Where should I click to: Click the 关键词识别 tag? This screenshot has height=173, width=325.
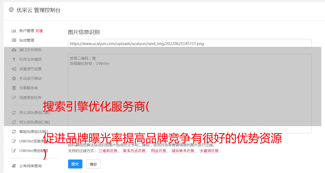click(x=209, y=151)
